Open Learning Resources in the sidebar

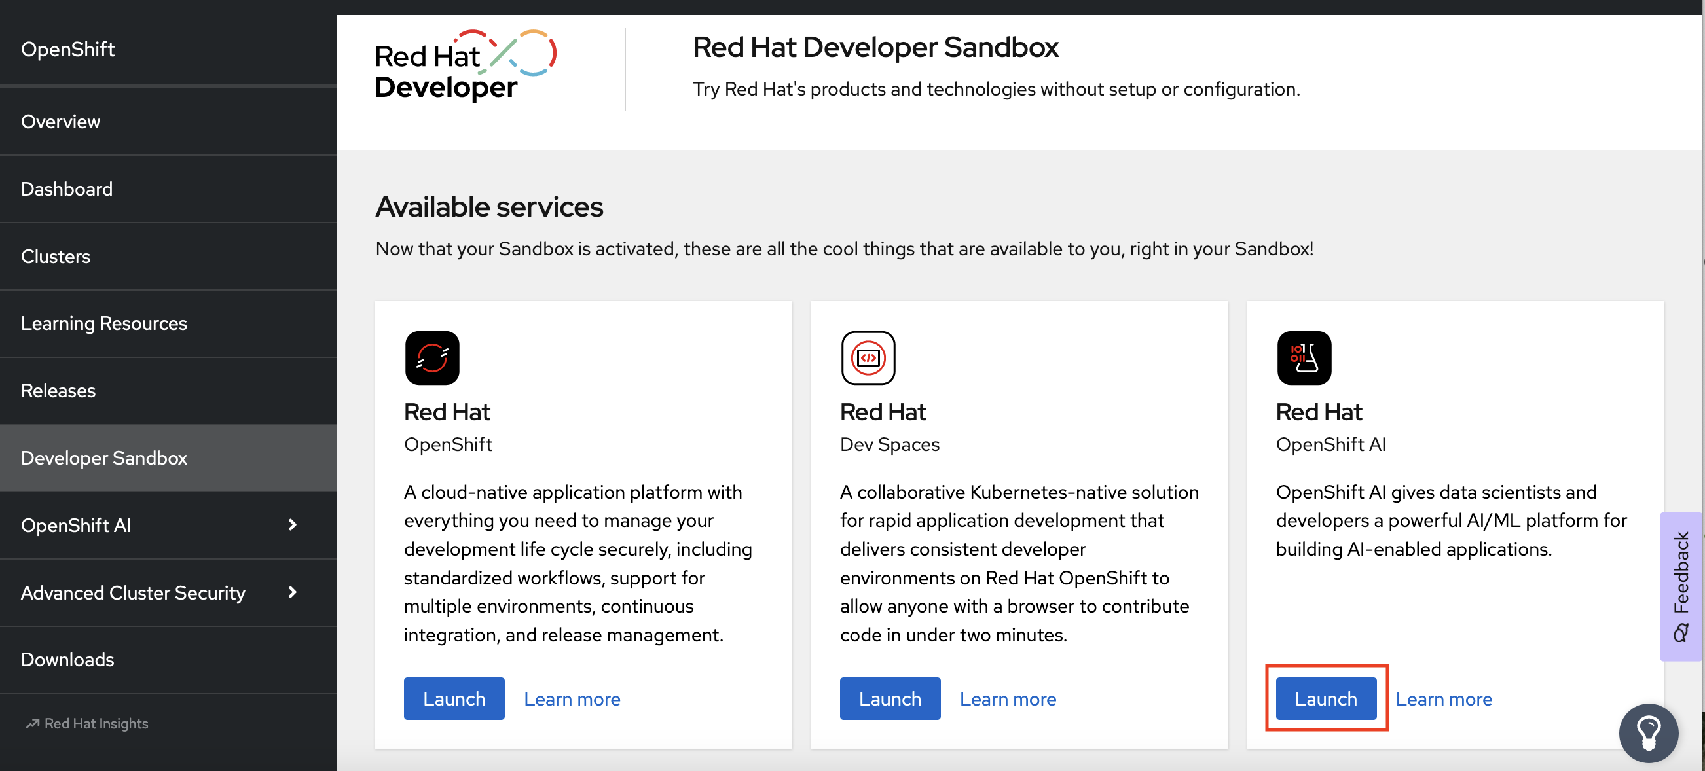tap(168, 323)
